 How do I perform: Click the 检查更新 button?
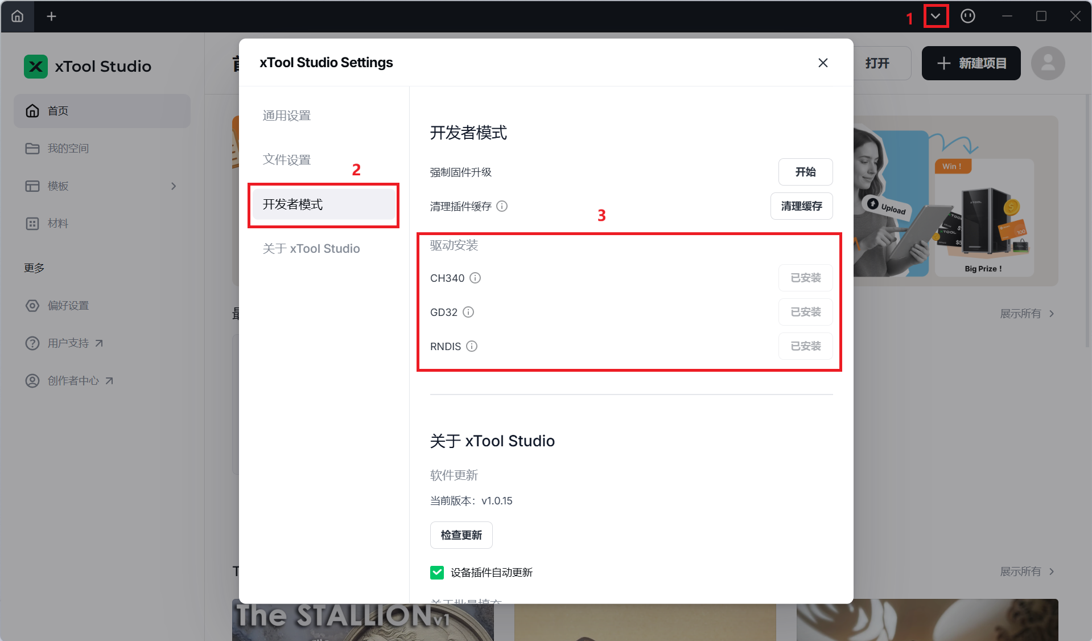461,535
